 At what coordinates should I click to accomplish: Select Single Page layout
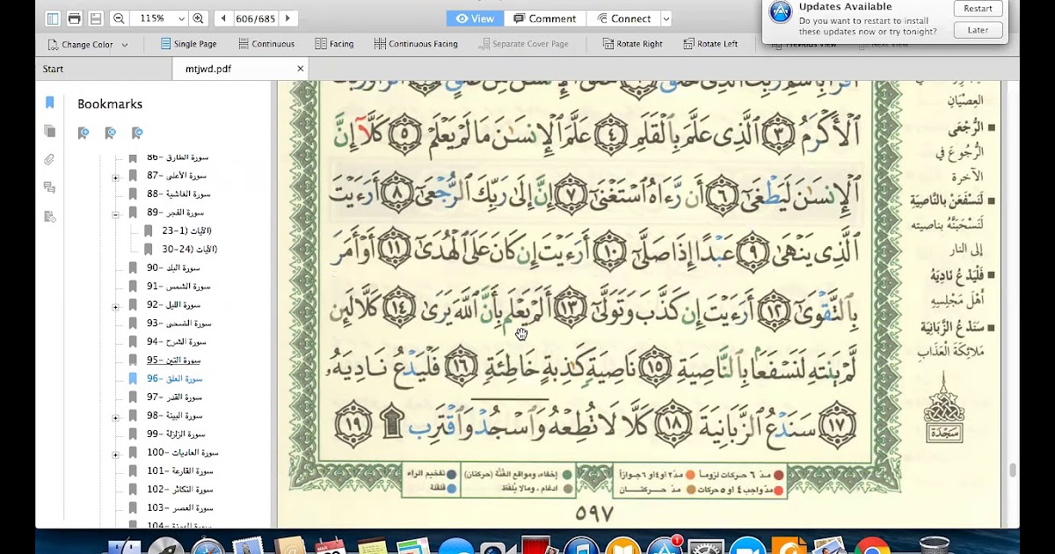click(x=188, y=44)
